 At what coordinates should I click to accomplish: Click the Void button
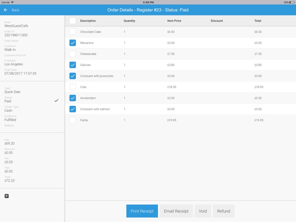tap(203, 211)
